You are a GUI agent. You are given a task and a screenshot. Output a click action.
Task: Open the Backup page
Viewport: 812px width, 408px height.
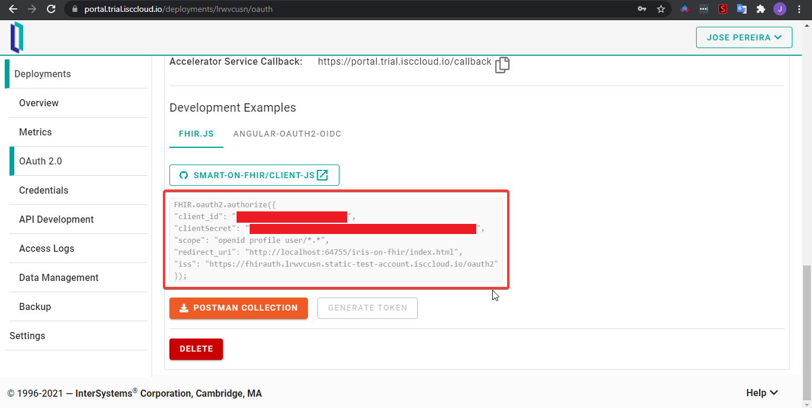point(78,306)
